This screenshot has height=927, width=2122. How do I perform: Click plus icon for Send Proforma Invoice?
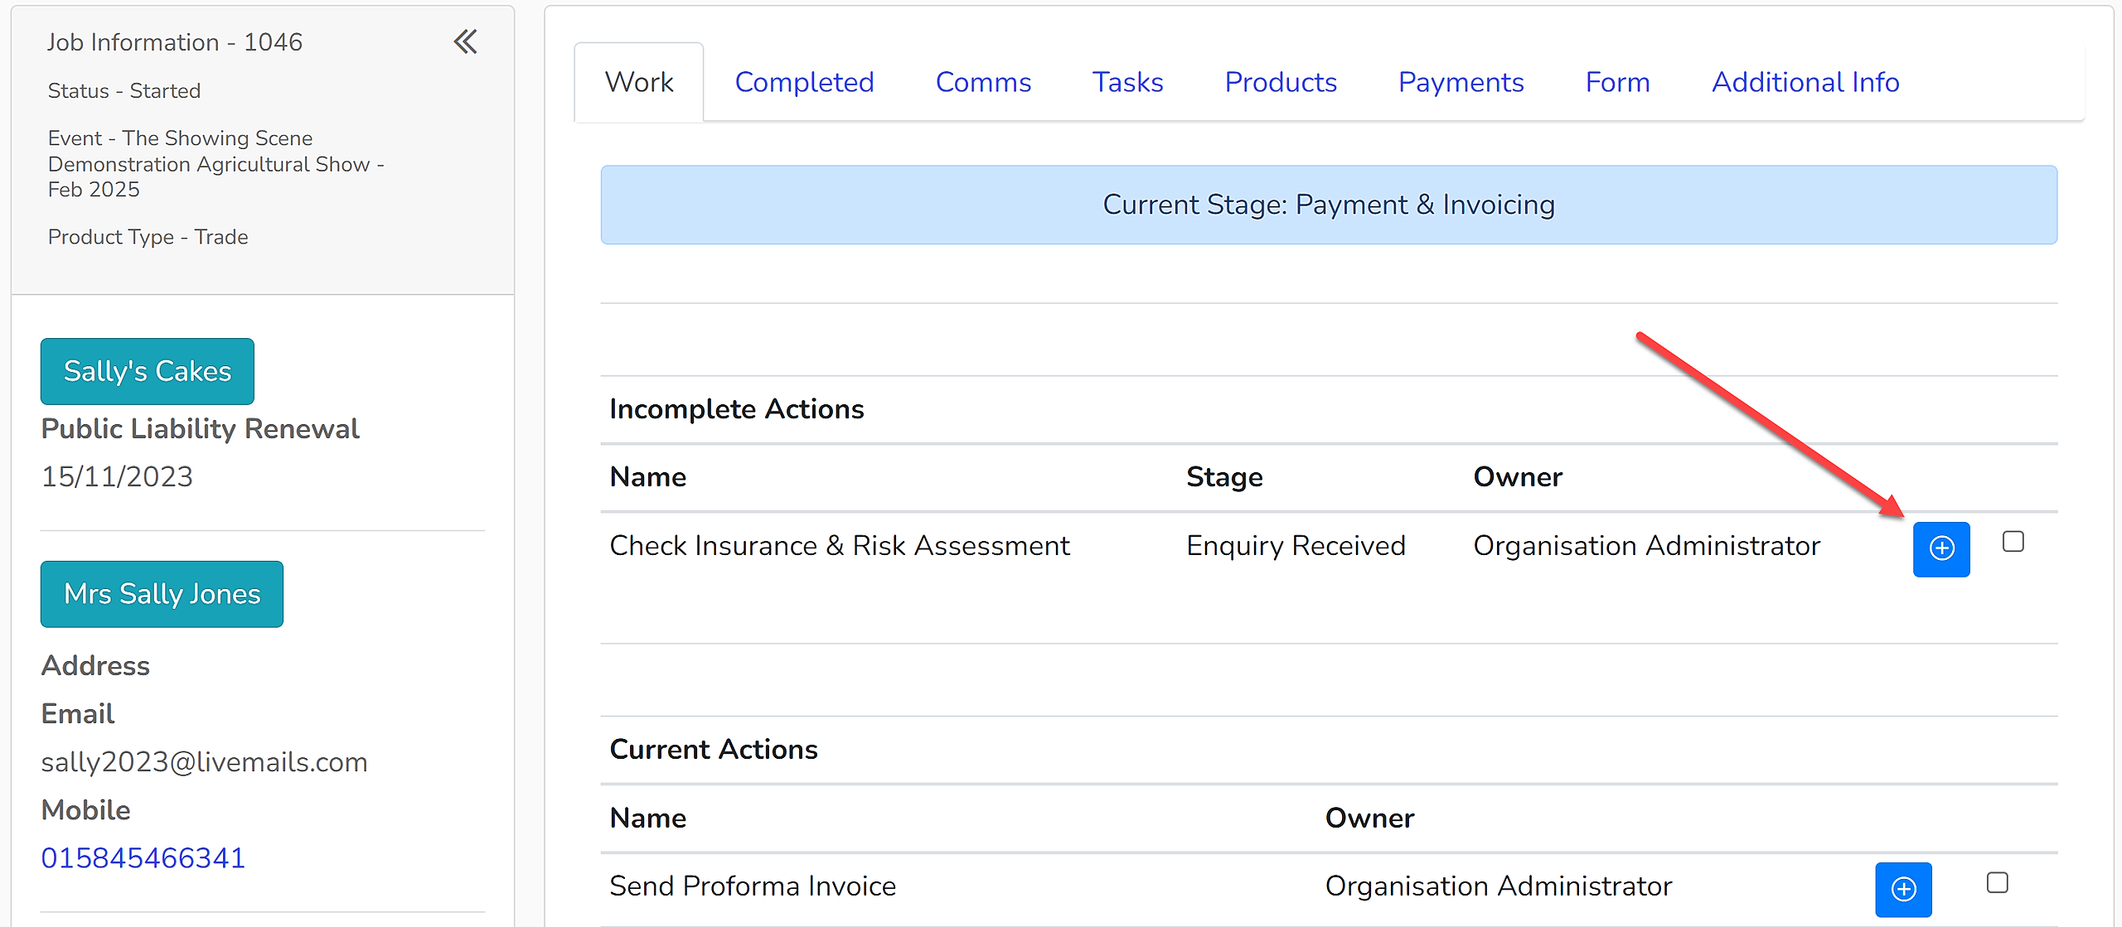click(1903, 890)
